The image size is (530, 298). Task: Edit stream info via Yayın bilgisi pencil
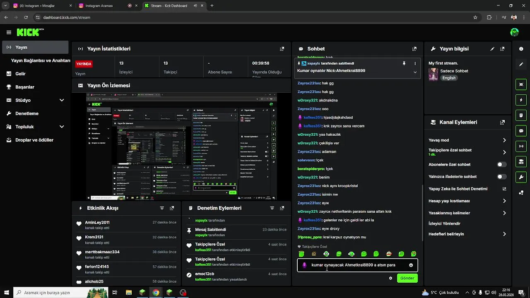(492, 49)
